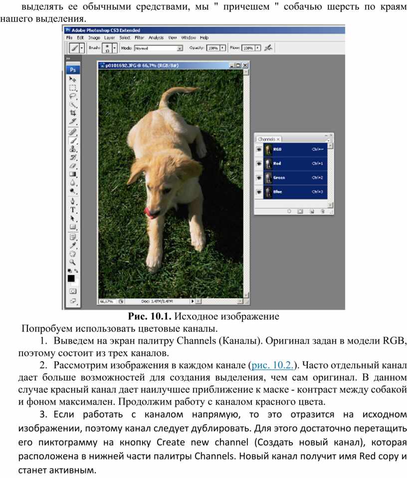407x478 pixels.
Task: Select the Notes tool
Action: [x=72, y=237]
